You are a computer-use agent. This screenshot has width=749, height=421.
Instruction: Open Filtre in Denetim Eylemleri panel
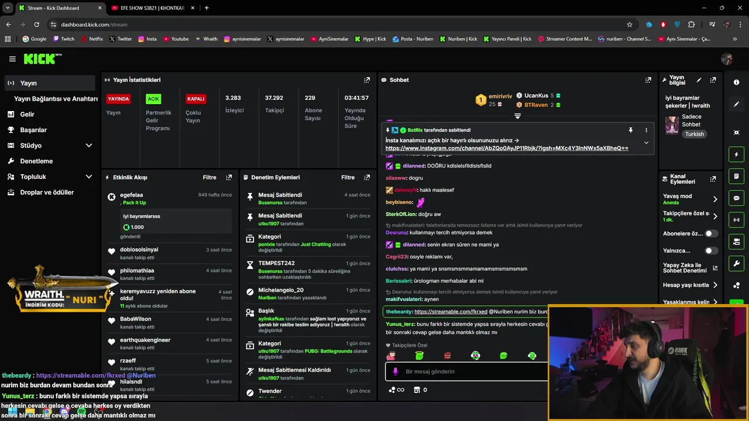348,177
